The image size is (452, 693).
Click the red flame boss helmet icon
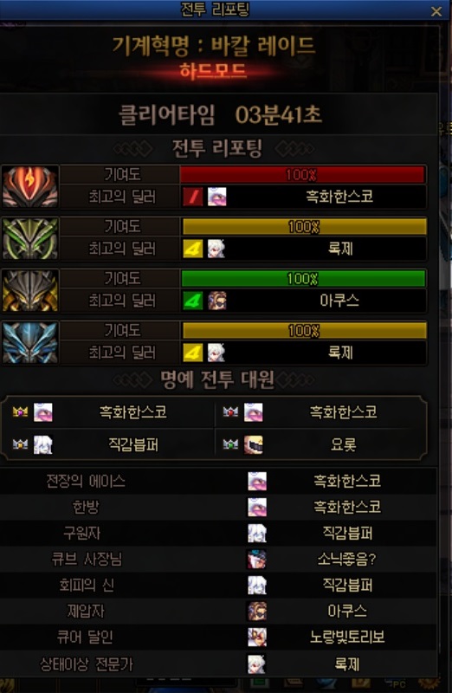pos(30,186)
